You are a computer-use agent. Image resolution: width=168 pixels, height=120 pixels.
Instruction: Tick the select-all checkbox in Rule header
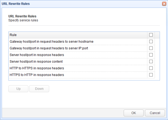coord(151,35)
